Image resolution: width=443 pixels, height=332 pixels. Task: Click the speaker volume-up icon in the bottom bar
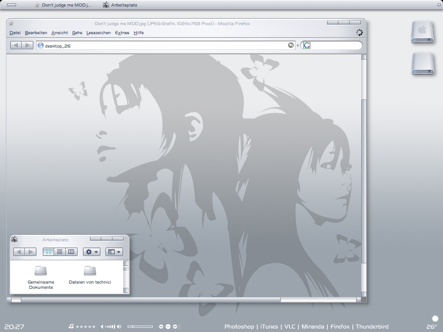(x=119, y=327)
